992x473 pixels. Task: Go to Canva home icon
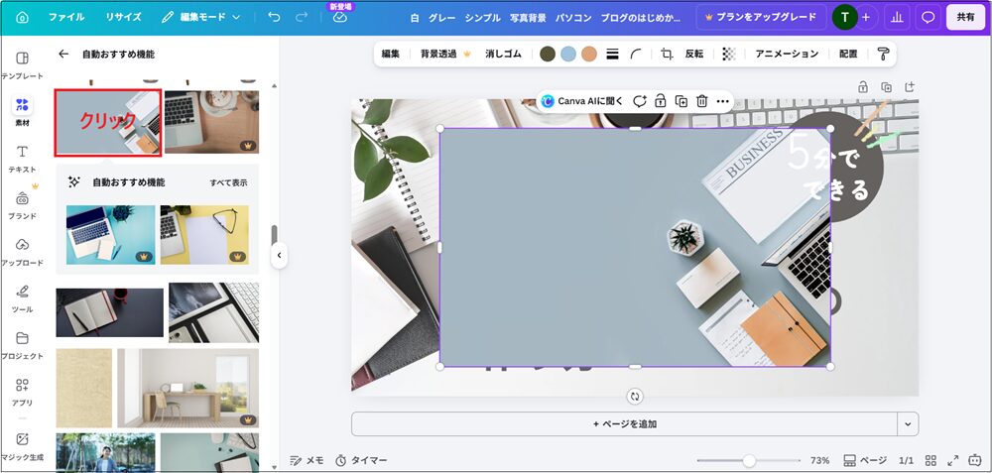(x=22, y=17)
